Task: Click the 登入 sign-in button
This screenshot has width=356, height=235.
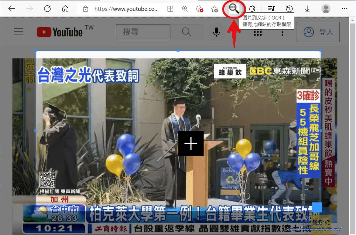Action: point(318,32)
